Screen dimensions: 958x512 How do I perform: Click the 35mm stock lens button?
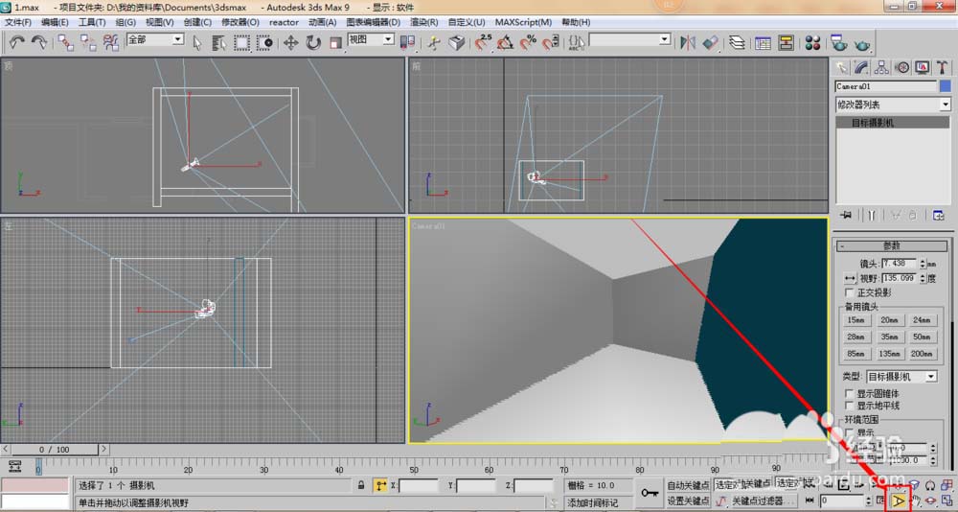coord(889,337)
